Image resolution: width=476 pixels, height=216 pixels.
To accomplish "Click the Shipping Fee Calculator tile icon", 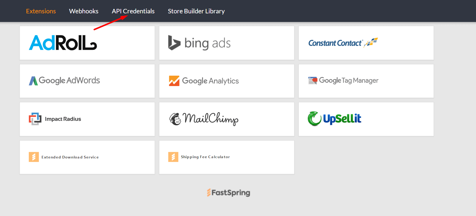I will click(173, 157).
